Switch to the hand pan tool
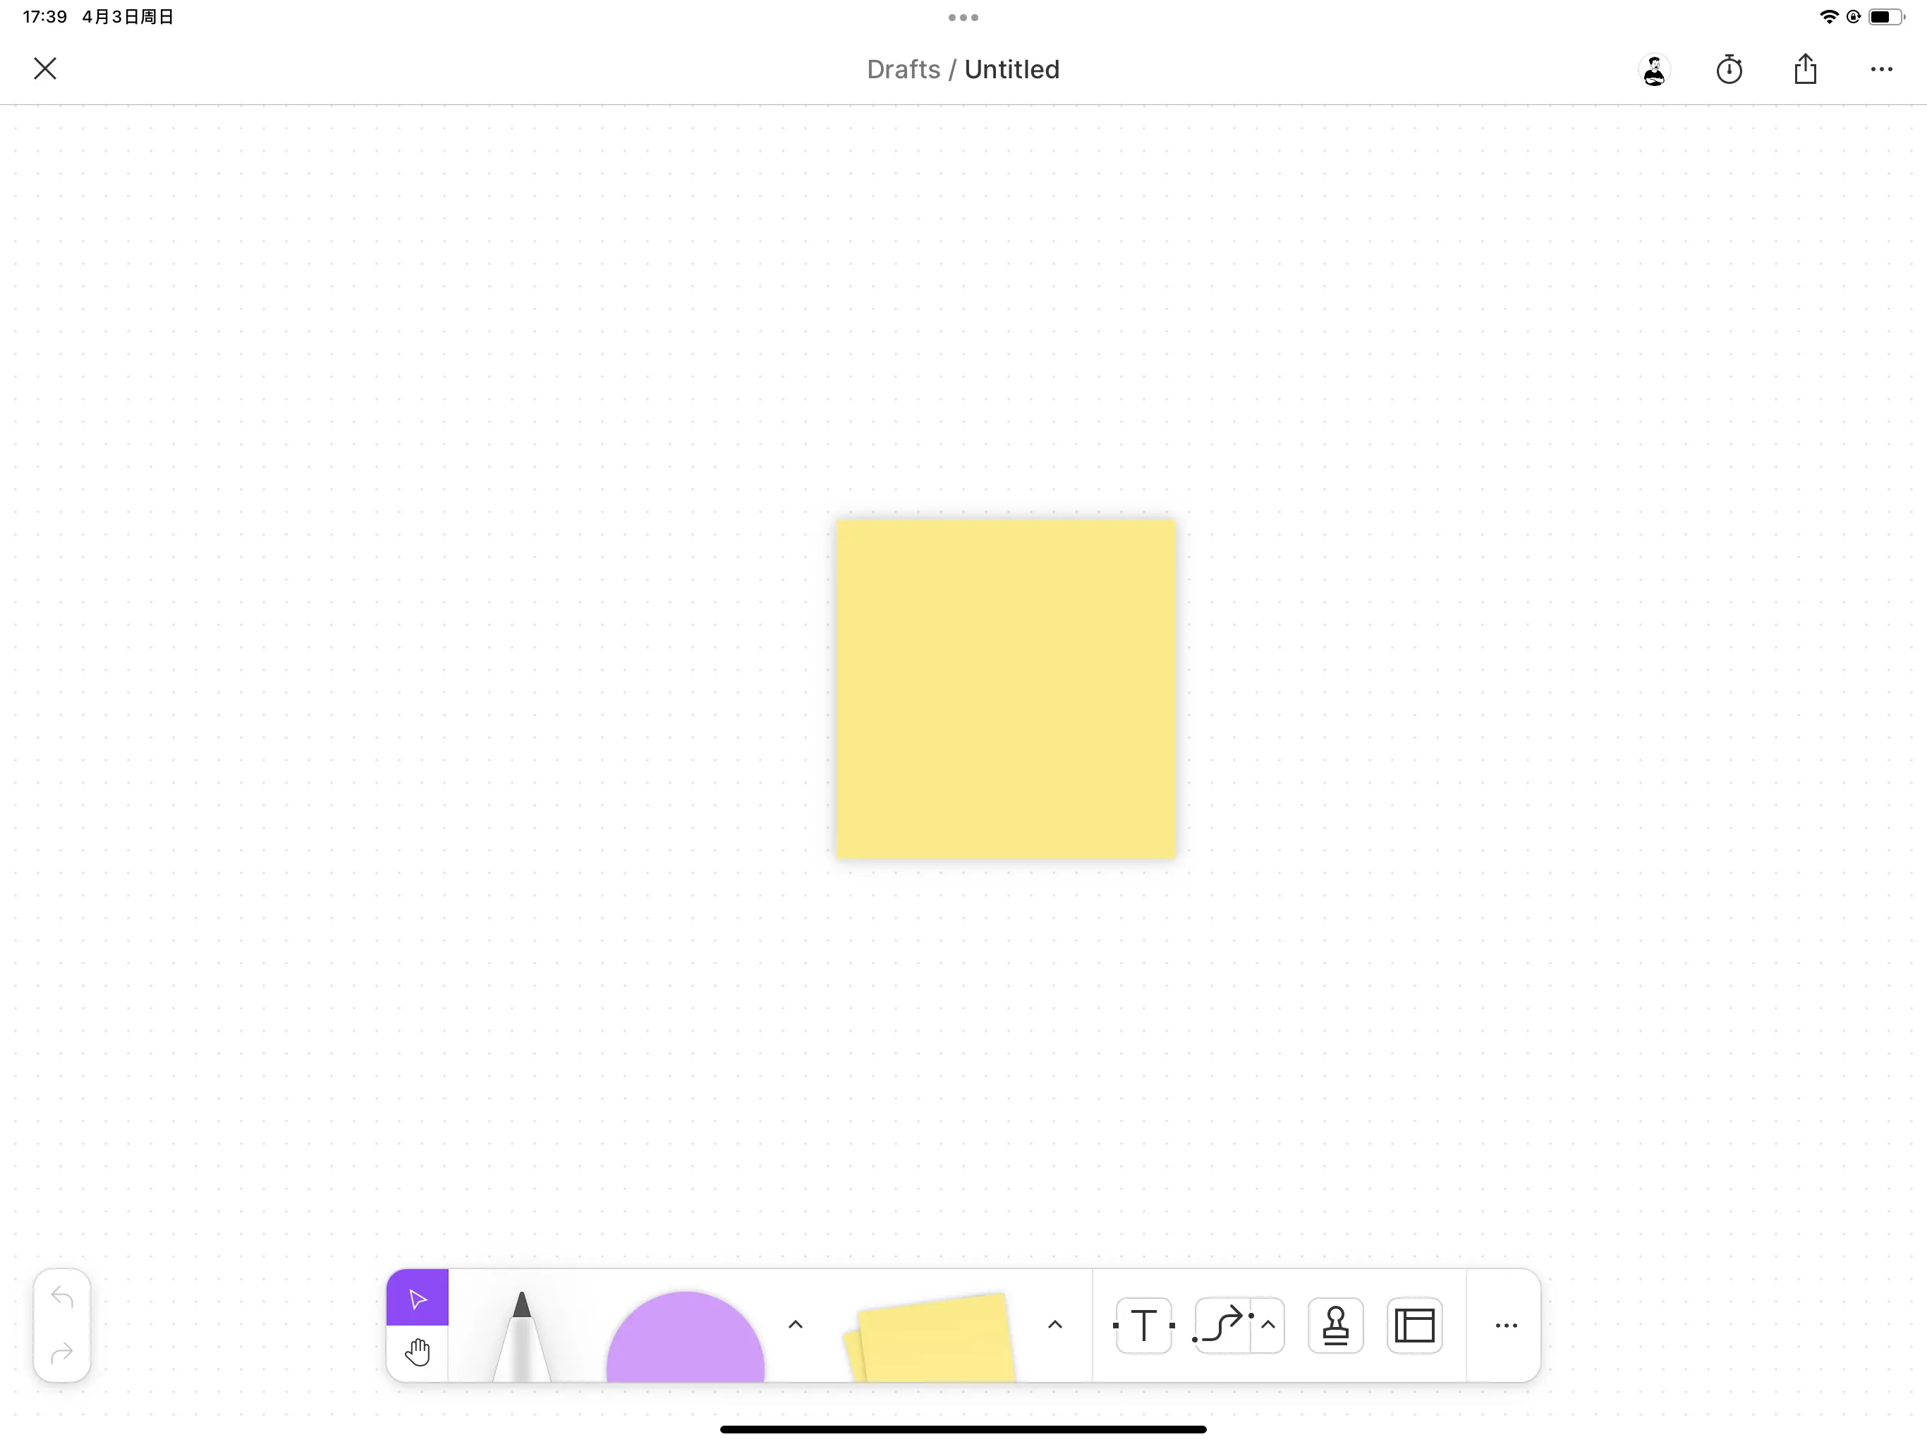 pyautogui.click(x=418, y=1352)
